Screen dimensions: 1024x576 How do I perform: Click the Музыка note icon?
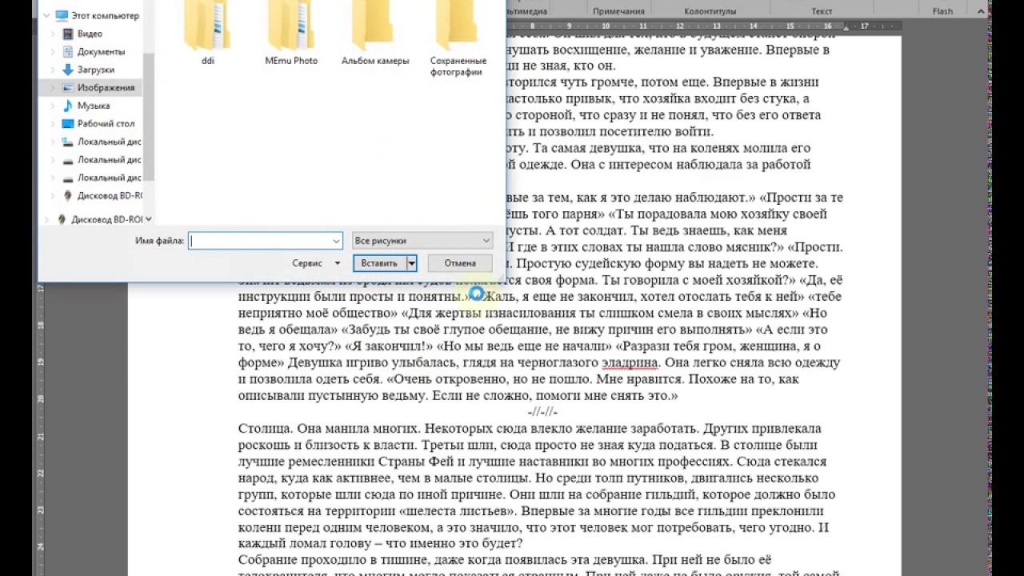68,106
